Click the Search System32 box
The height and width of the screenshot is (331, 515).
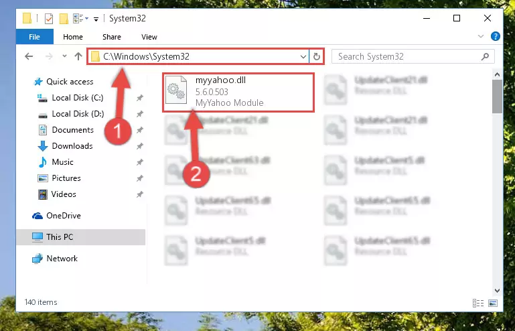[413, 56]
